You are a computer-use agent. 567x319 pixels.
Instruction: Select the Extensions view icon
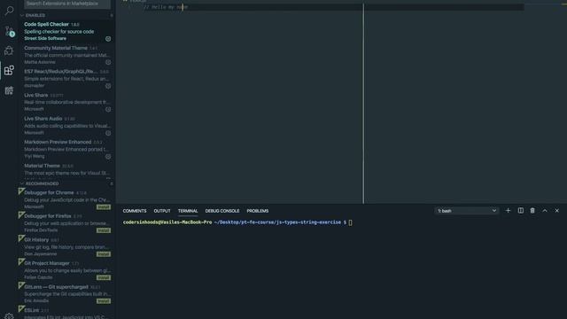click(9, 70)
